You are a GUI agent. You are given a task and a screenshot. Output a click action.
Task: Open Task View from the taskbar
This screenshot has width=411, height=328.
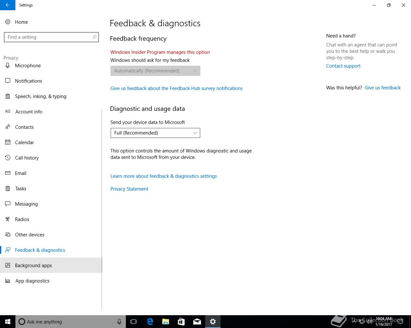134,322
